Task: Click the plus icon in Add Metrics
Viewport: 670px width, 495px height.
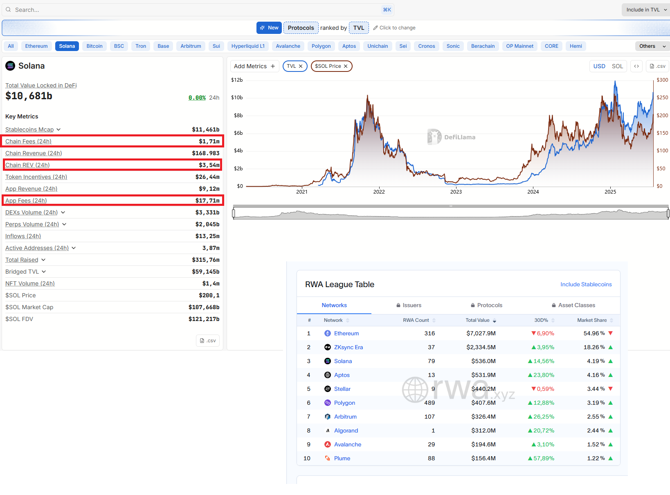Action: 273,66
